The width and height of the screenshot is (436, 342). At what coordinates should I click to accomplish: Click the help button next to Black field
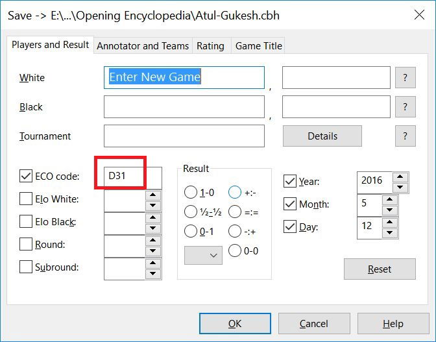click(405, 107)
